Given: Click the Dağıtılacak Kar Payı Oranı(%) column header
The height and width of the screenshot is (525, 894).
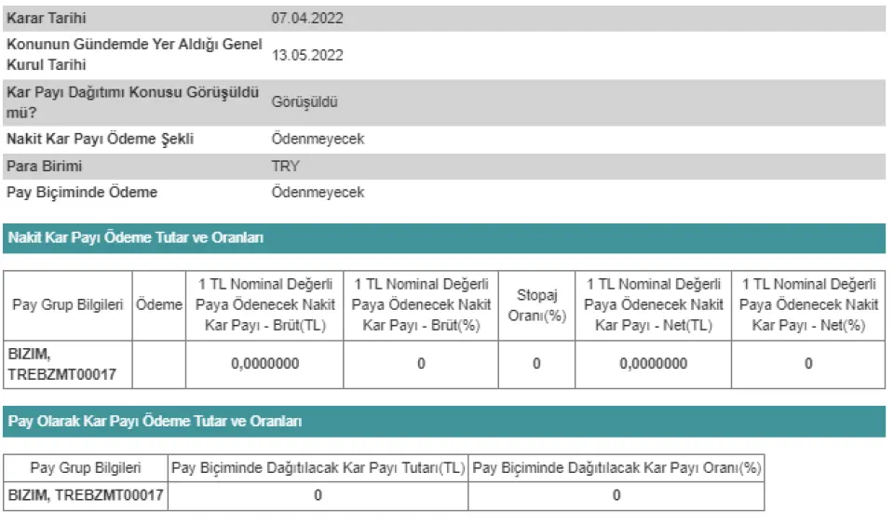Looking at the screenshot, I should pos(616,467).
